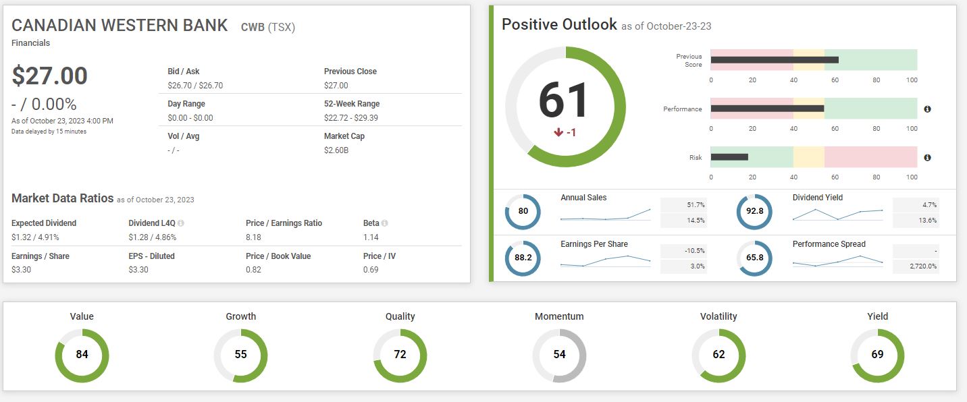Open the Earnings Per Share sparkline chart
Screen dimensions: 967x402
click(x=605, y=261)
